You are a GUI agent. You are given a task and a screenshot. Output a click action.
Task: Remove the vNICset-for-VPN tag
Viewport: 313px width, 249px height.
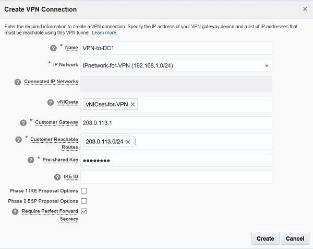click(x=133, y=105)
